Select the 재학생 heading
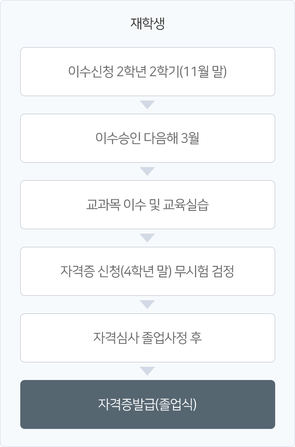295x447 pixels. (147, 23)
